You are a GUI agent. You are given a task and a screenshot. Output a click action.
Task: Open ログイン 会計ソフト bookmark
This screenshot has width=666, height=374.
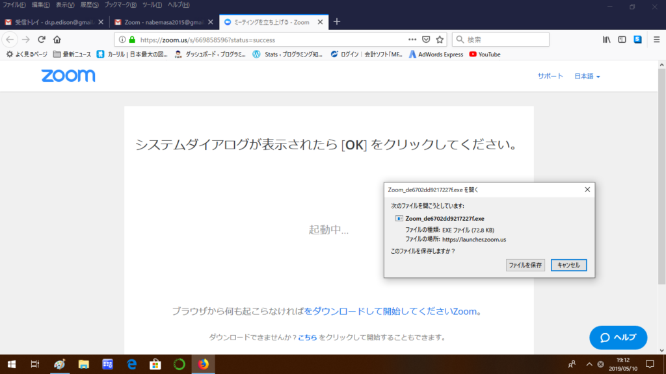point(366,55)
